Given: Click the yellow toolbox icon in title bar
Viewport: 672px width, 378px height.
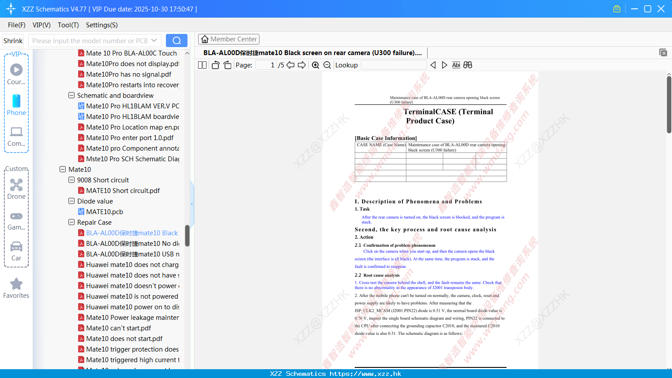Looking at the screenshot, I should pyautogui.click(x=617, y=9).
